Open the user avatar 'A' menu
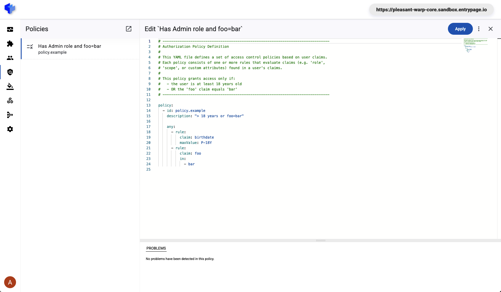501x292 pixels. click(10, 282)
